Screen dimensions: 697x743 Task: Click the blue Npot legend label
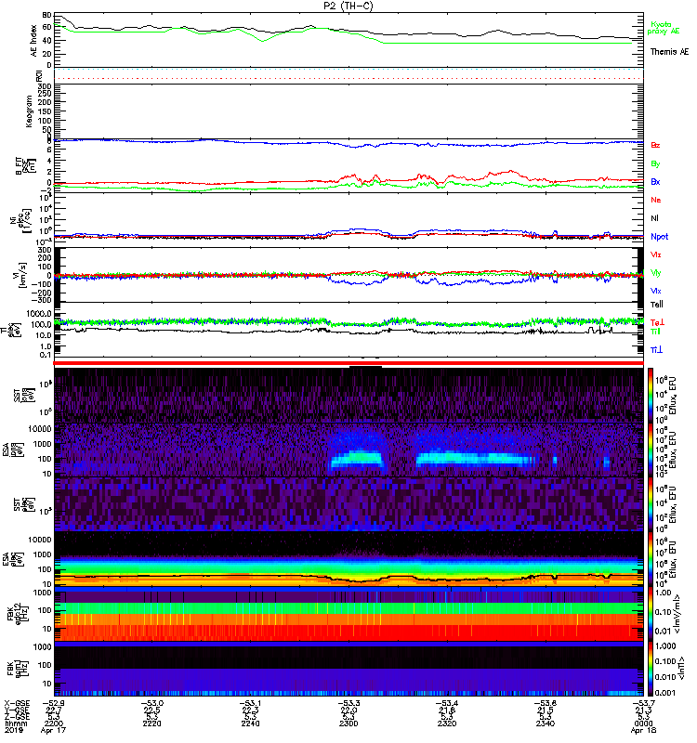(x=660, y=237)
